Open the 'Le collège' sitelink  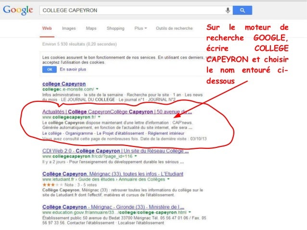coord(52,133)
